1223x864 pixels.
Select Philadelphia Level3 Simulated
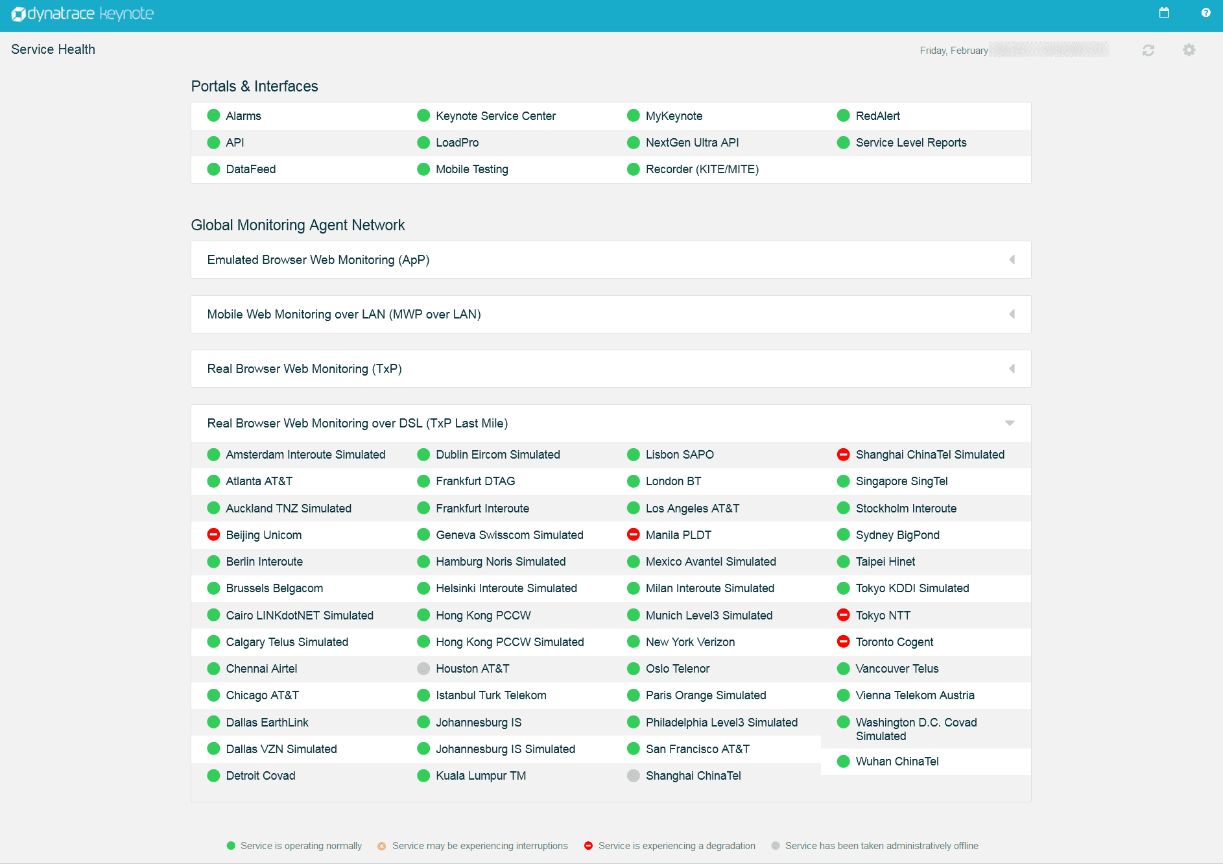click(722, 722)
